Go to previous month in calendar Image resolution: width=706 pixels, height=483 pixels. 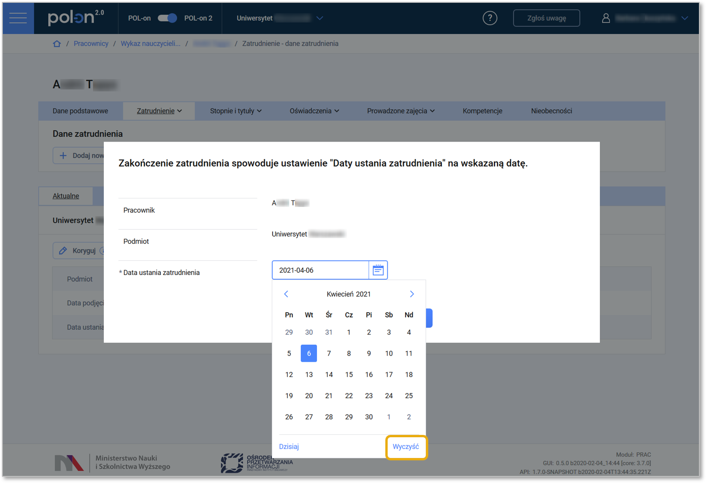pos(286,294)
